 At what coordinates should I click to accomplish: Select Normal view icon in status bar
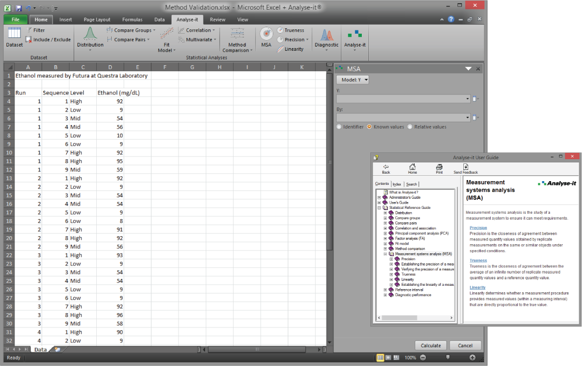(380, 357)
